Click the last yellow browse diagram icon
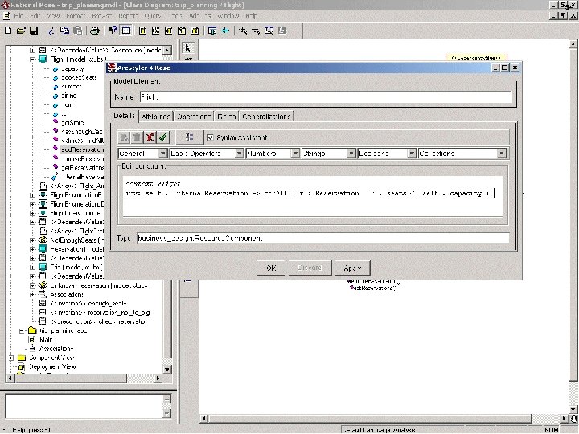Screen dimensions: 579x434 195,31
